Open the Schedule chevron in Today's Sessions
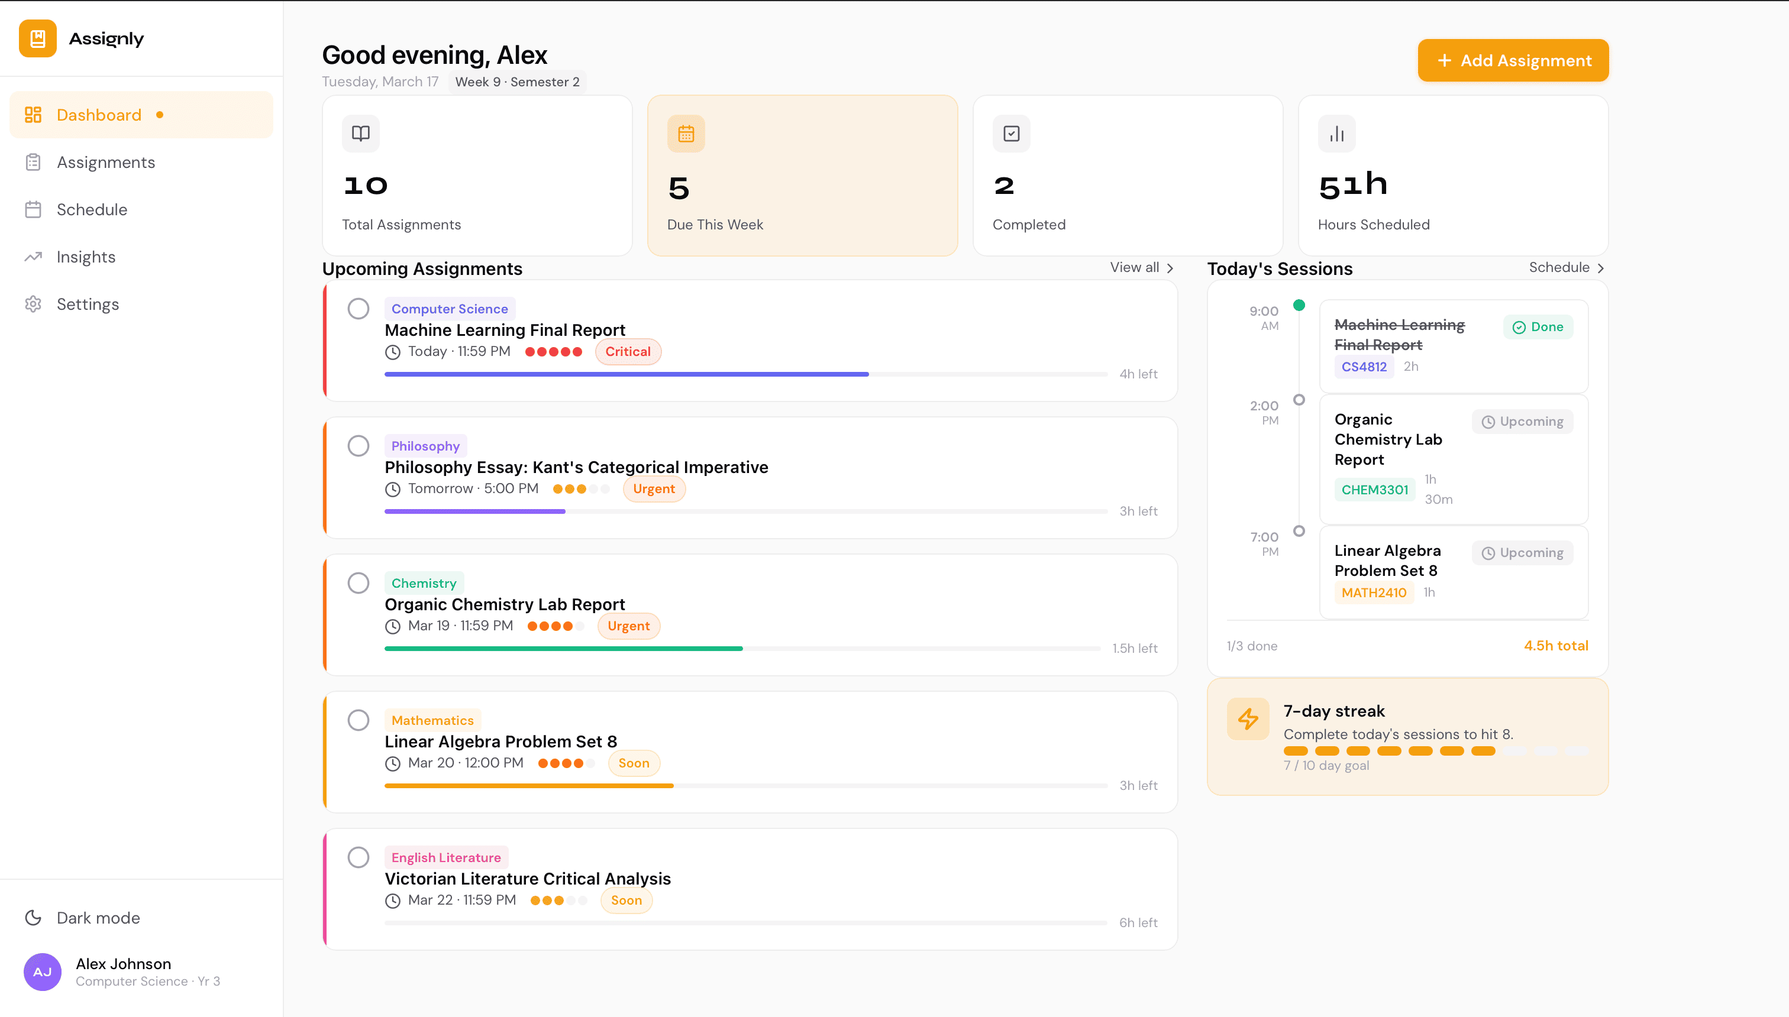Viewport: 1789px width, 1017px height. pos(1565,267)
